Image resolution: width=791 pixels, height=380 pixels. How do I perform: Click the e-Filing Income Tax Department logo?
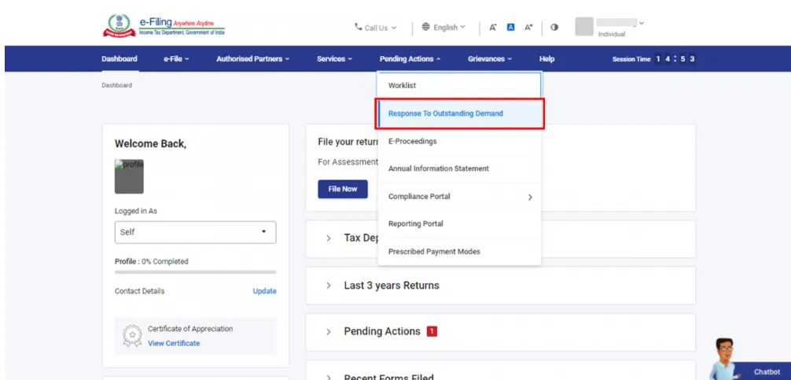point(164,26)
